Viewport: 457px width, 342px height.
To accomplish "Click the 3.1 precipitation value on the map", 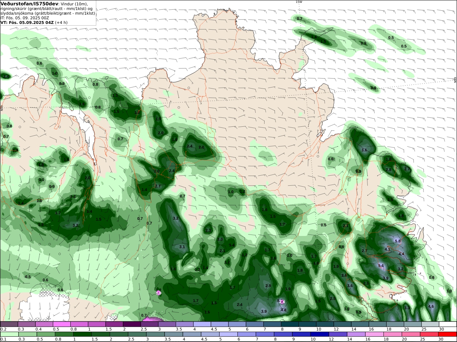I will pyautogui.click(x=182, y=247).
